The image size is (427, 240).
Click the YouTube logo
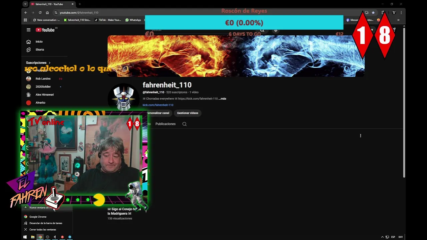click(45, 30)
